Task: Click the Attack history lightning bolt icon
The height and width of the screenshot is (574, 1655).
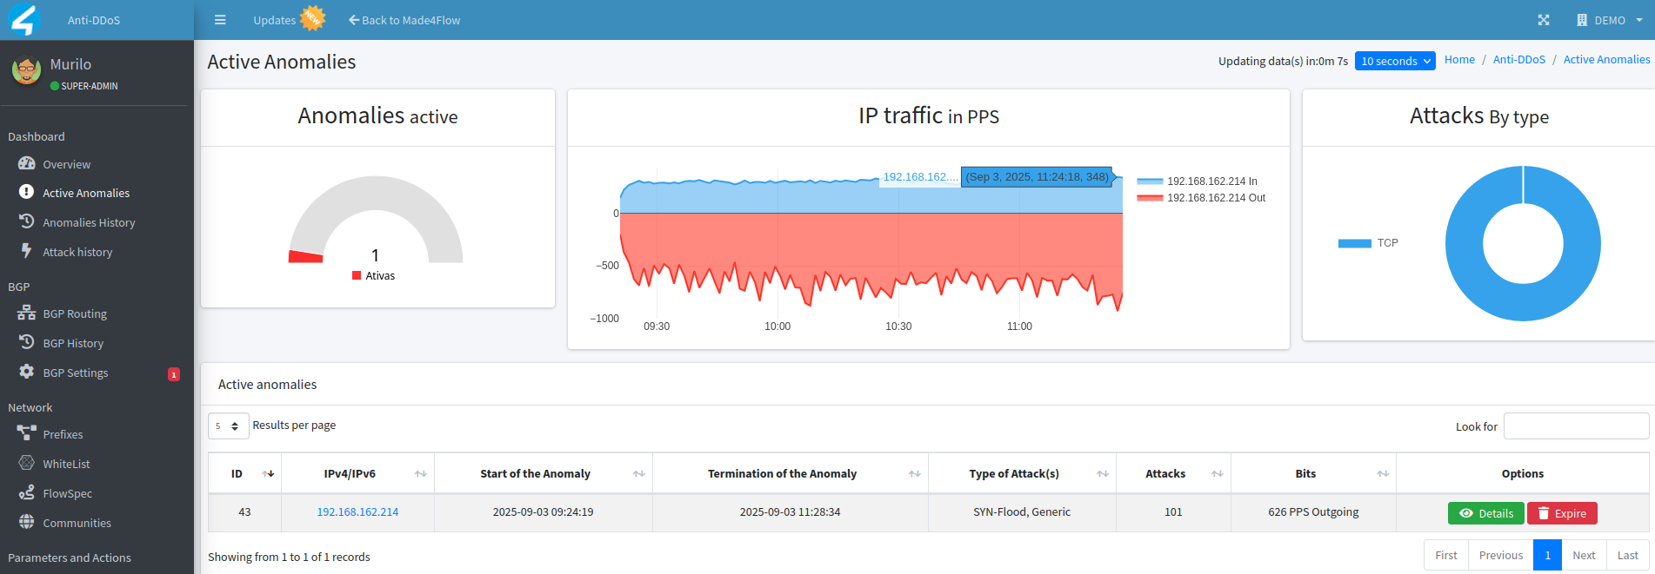Action: pos(27,251)
